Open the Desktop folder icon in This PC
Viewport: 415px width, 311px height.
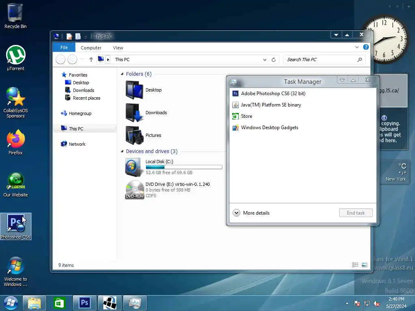point(134,90)
